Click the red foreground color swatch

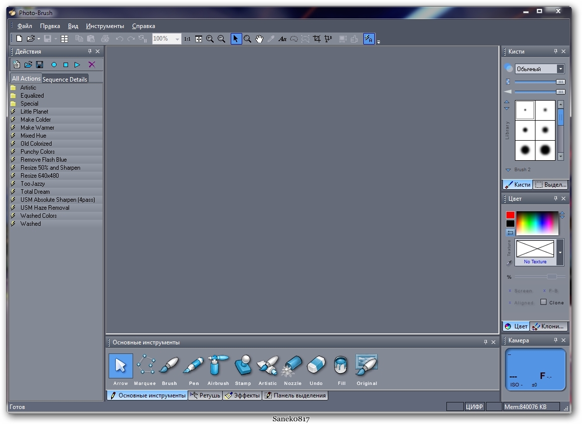[510, 215]
